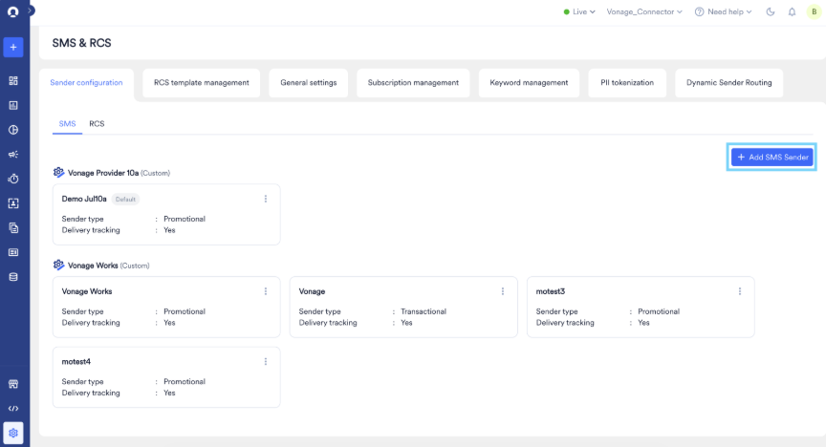Image resolution: width=826 pixels, height=447 pixels.
Task: Open the three-dot menu on motest3 card
Action: pyautogui.click(x=740, y=291)
